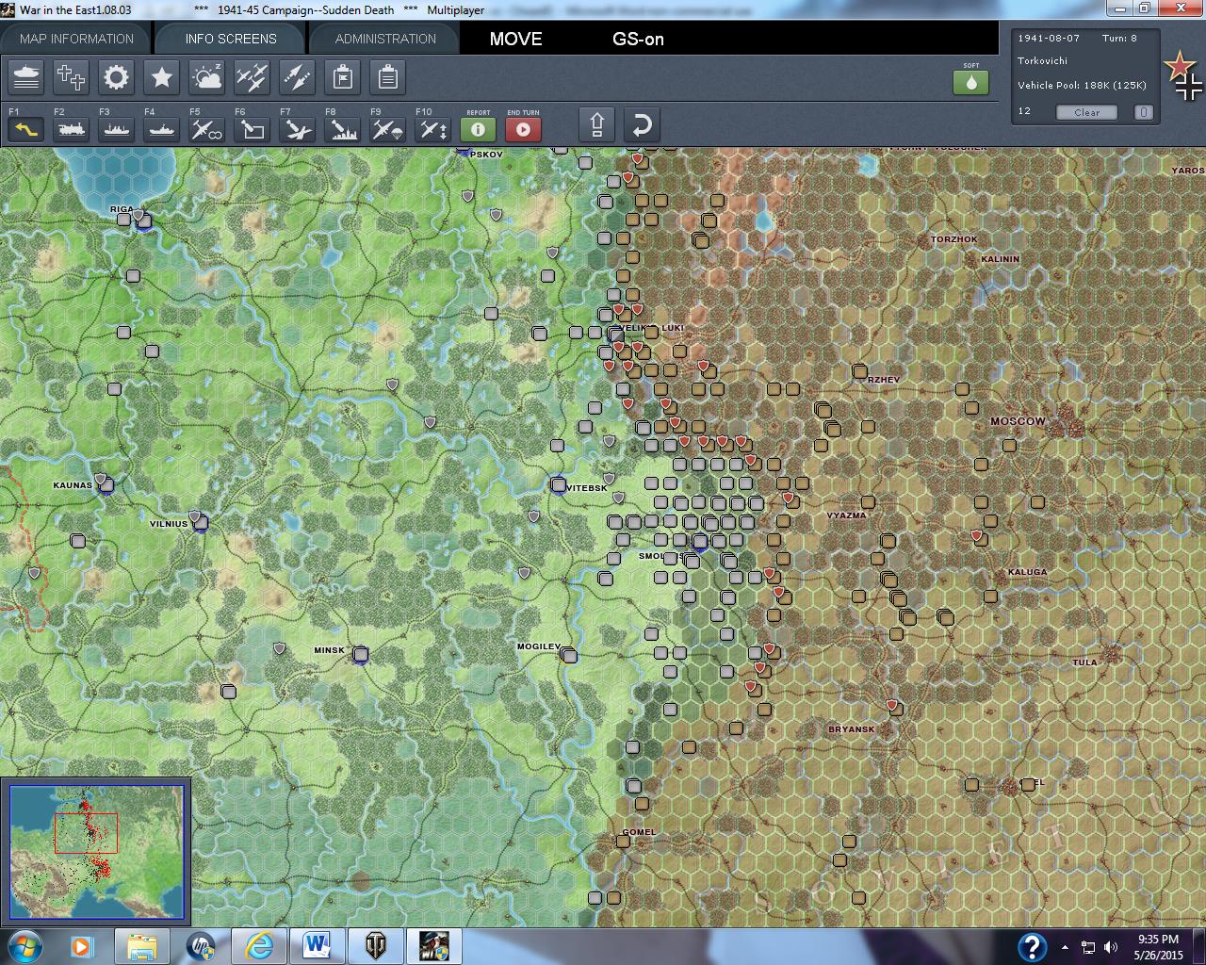The height and width of the screenshot is (965, 1206).
Task: Click the three-airplanes air doctrine icon
Action: pos(253,77)
